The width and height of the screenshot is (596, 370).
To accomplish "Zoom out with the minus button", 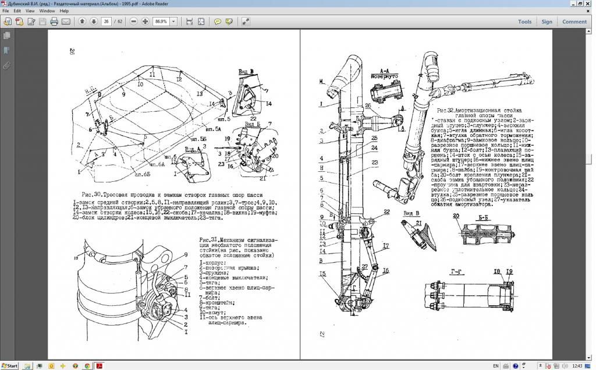I will point(134,22).
